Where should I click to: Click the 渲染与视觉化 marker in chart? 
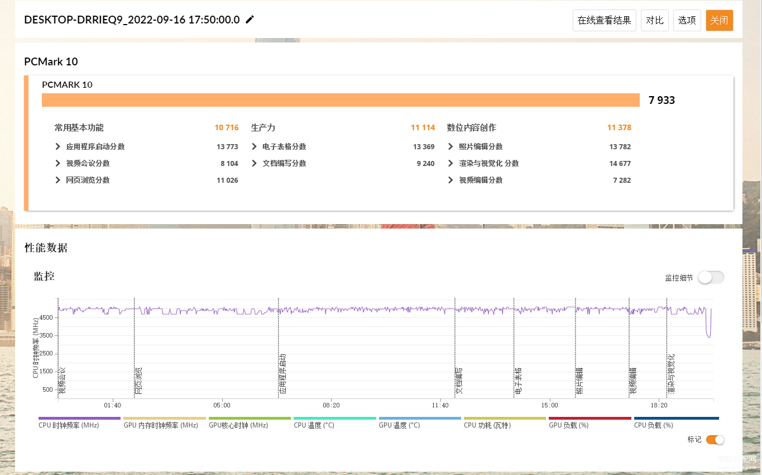tap(672, 374)
